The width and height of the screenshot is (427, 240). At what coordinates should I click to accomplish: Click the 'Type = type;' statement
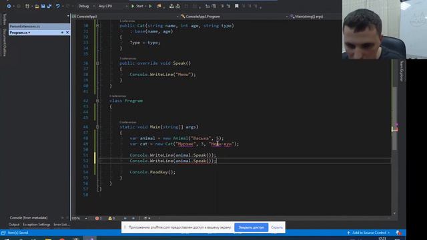[145, 43]
